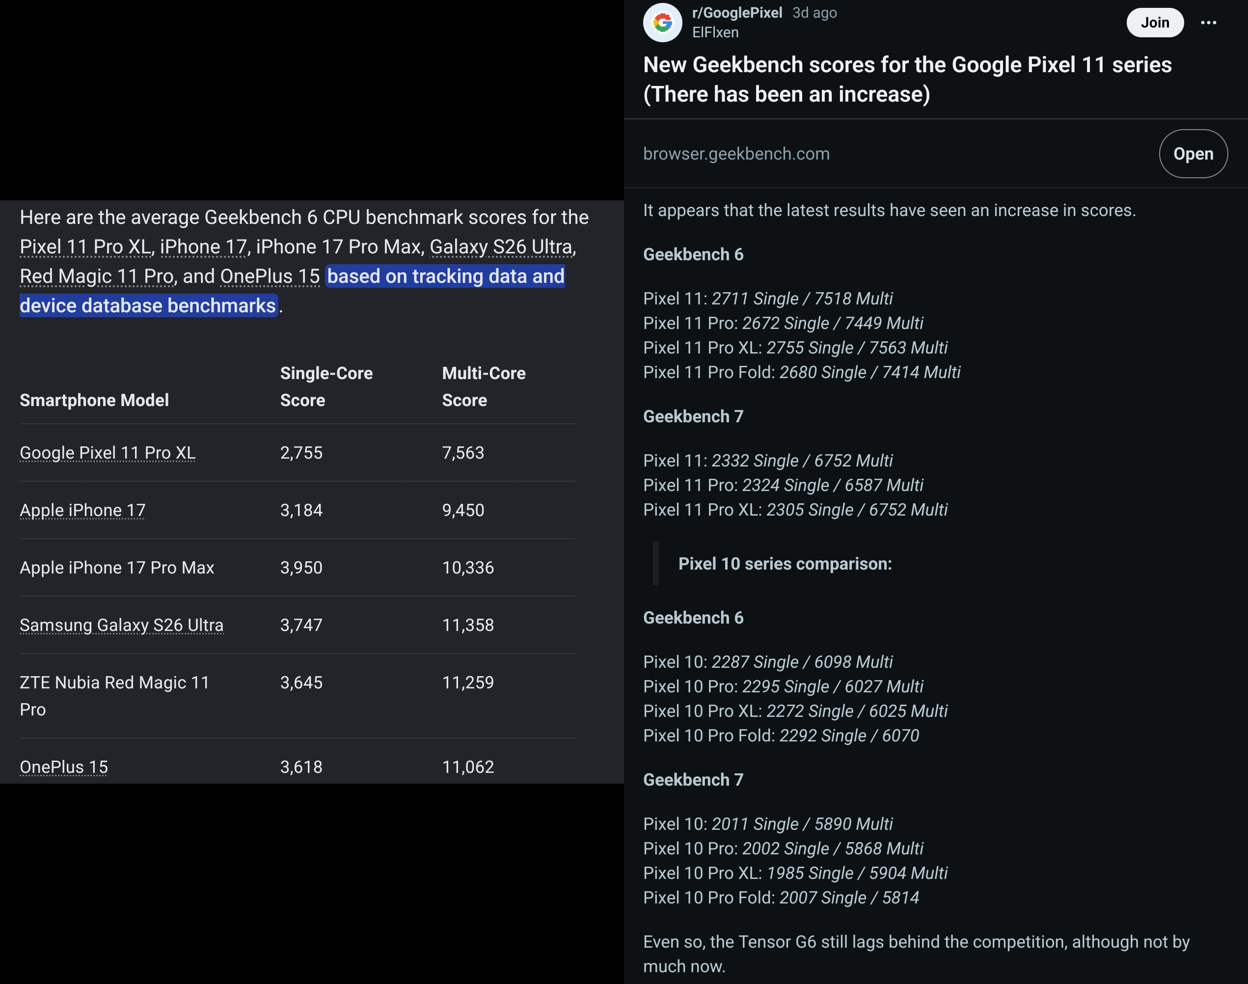Click the r/GooglePixel Google logo avatar
This screenshot has height=984, width=1248.
pyautogui.click(x=662, y=23)
